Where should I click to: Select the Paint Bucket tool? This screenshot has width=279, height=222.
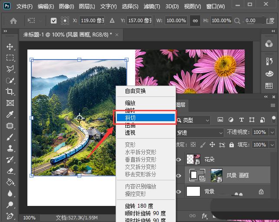10,182
